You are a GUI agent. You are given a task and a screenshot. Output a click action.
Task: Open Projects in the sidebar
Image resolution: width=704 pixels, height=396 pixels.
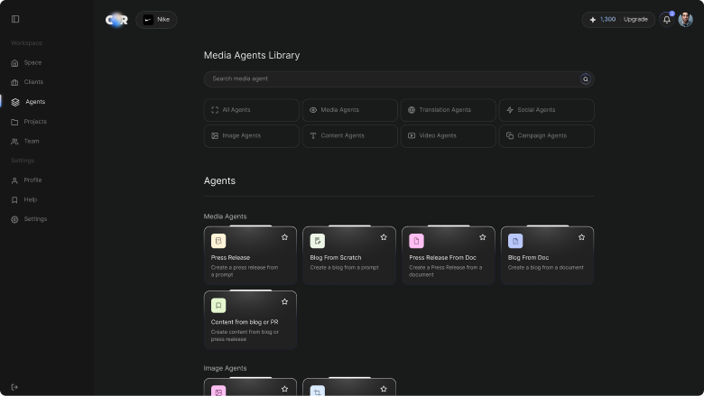tap(29, 122)
